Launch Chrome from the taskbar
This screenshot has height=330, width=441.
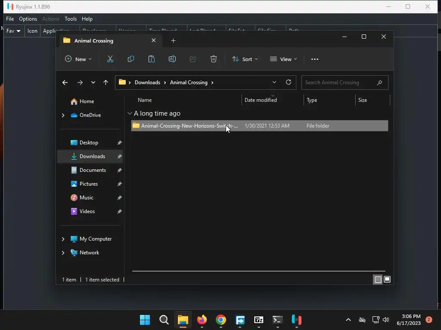(x=221, y=320)
